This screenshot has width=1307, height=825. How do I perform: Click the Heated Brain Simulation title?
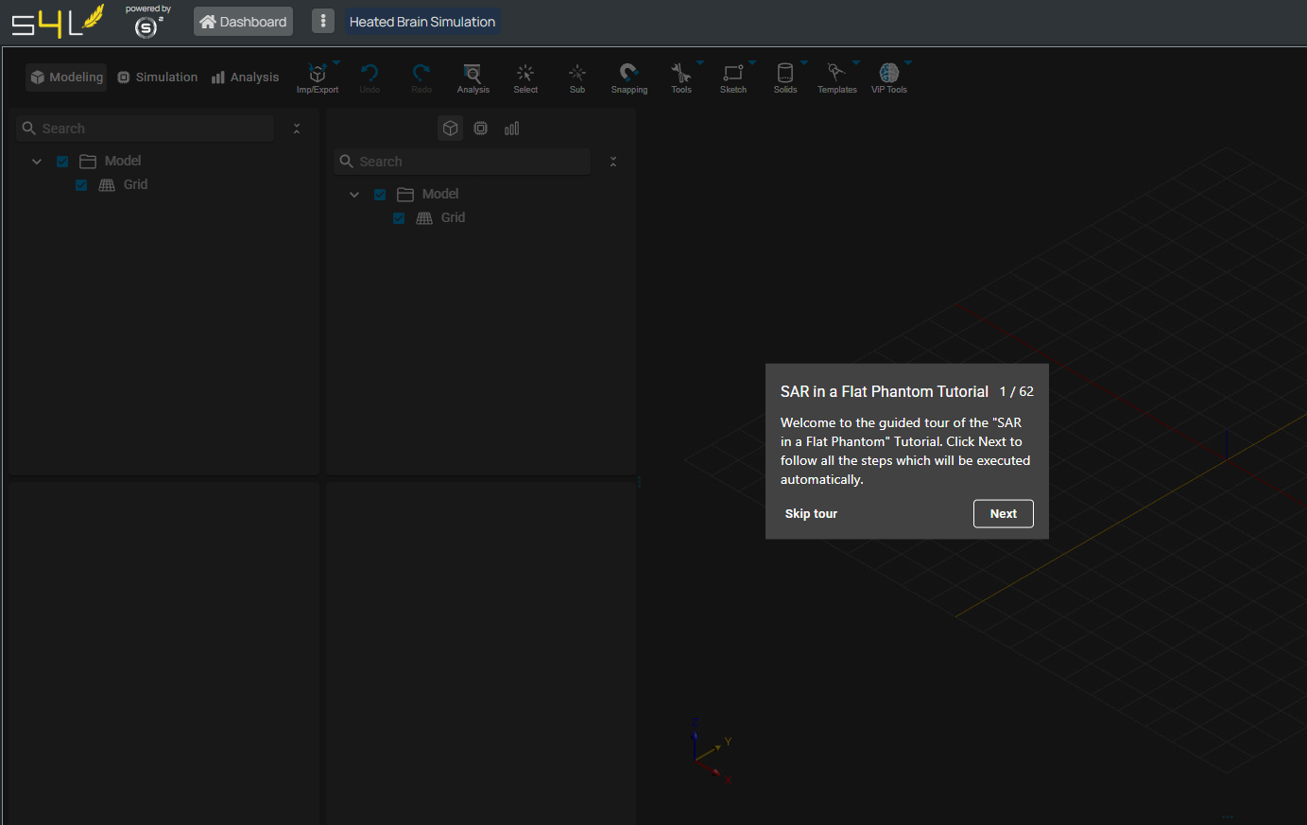(422, 22)
